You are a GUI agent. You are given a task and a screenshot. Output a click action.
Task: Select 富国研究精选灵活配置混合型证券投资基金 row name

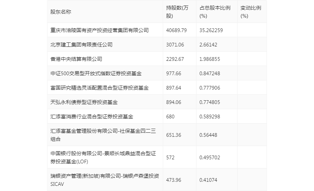(99, 88)
